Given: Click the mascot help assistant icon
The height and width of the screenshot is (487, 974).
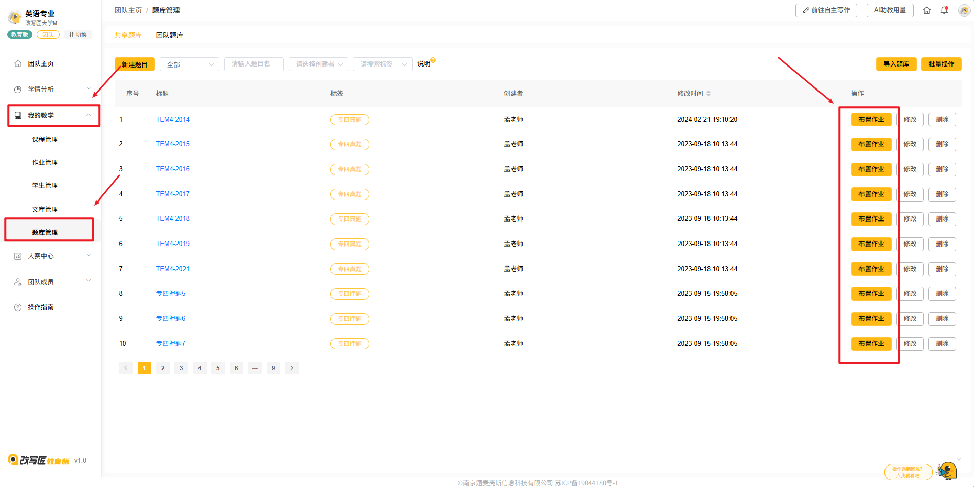Looking at the screenshot, I should click(x=947, y=471).
